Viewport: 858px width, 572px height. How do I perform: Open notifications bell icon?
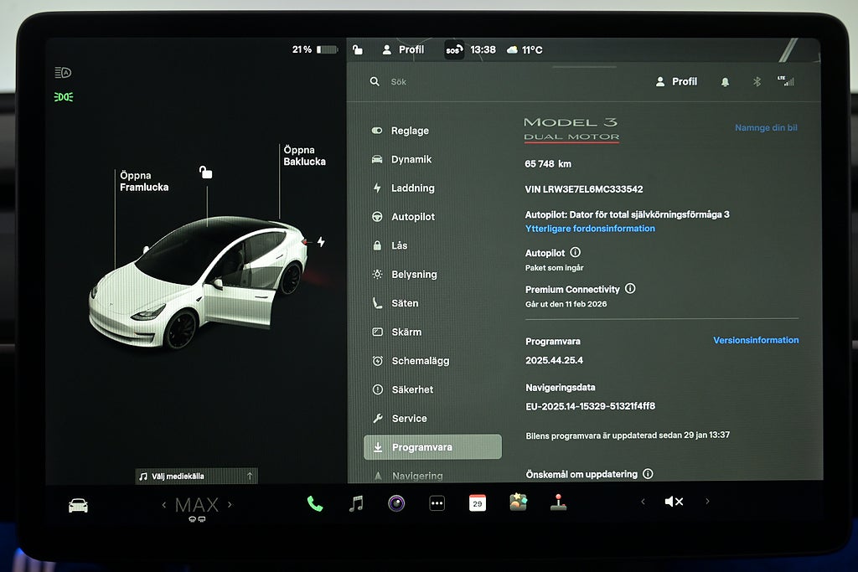coord(725,82)
